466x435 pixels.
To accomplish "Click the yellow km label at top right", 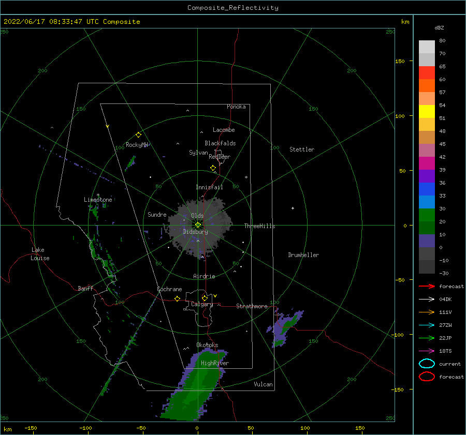I will 405,22.
